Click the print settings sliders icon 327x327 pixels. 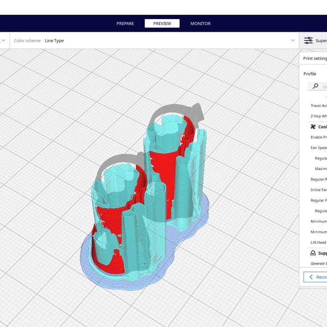(x=308, y=40)
